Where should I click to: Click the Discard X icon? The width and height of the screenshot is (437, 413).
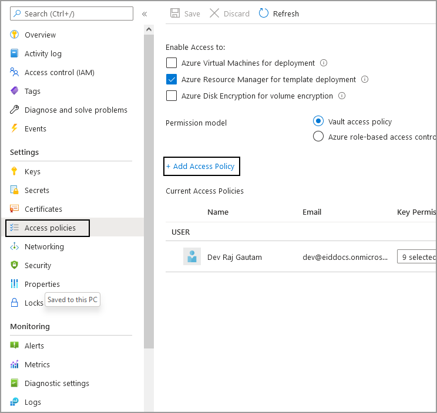click(214, 13)
